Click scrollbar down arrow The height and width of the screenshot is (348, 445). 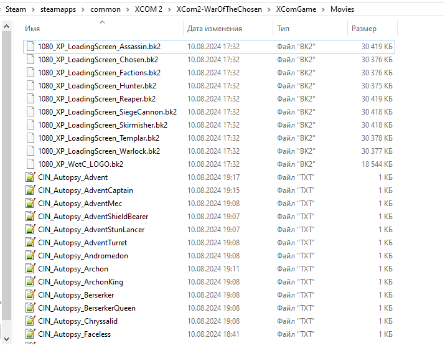point(6,339)
